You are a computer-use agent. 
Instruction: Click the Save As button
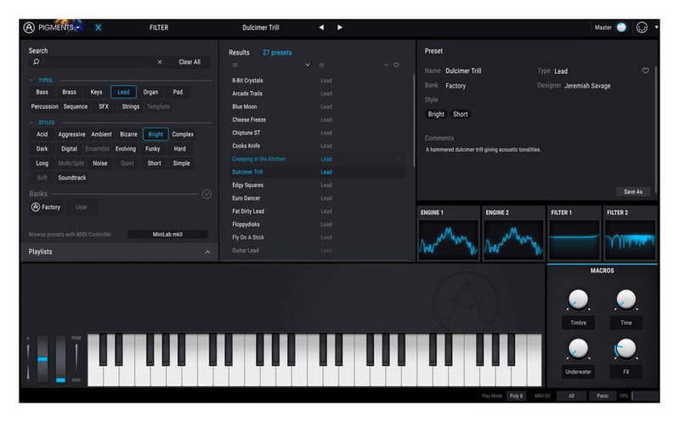632,191
